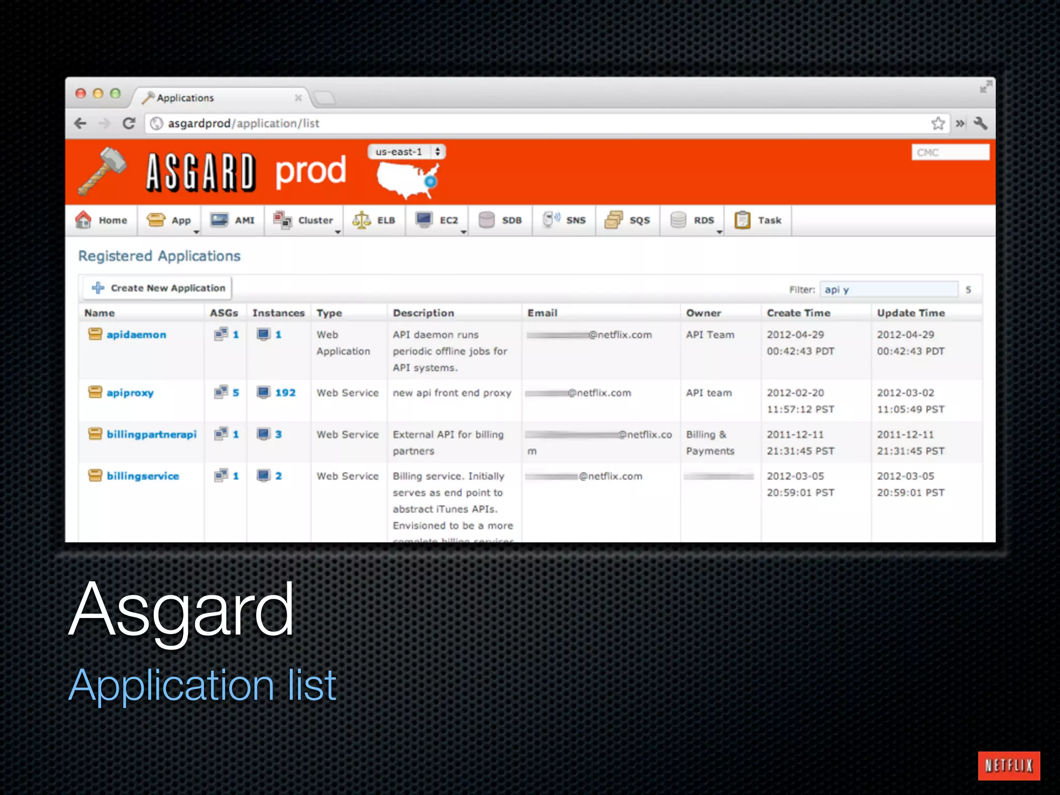This screenshot has width=1060, height=795.
Task: Click the site info globe icon
Action: tap(156, 123)
